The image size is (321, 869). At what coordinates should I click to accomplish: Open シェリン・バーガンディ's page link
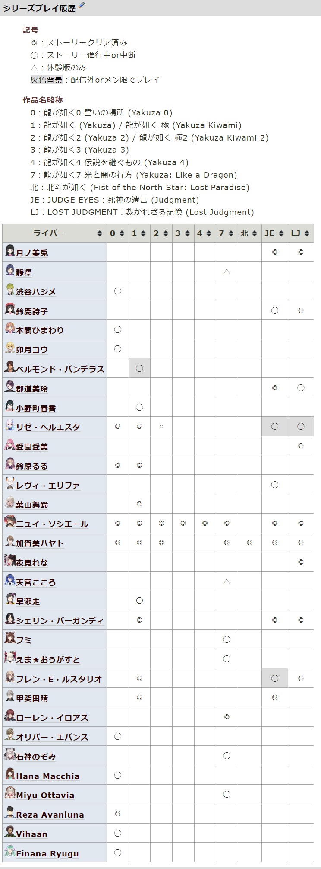[x=60, y=621]
